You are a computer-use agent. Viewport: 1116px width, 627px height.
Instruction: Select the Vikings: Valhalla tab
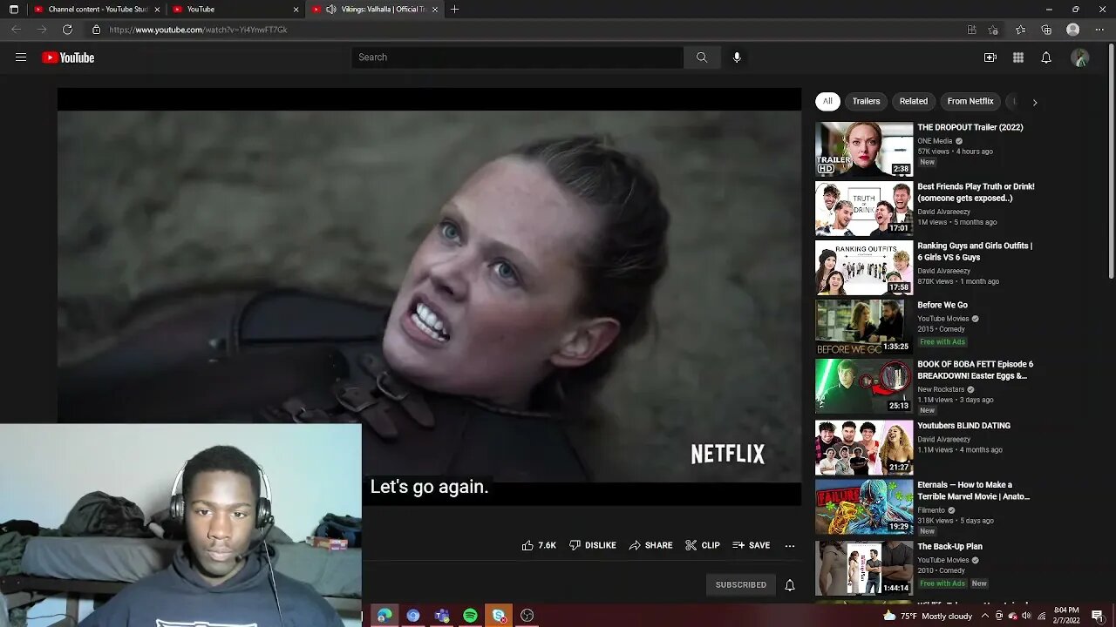point(375,10)
